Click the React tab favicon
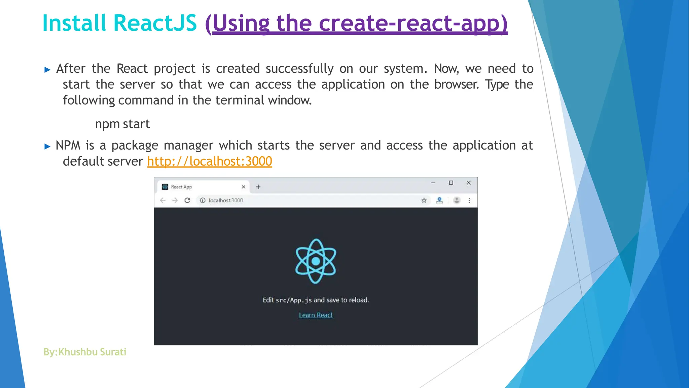 pos(165,187)
